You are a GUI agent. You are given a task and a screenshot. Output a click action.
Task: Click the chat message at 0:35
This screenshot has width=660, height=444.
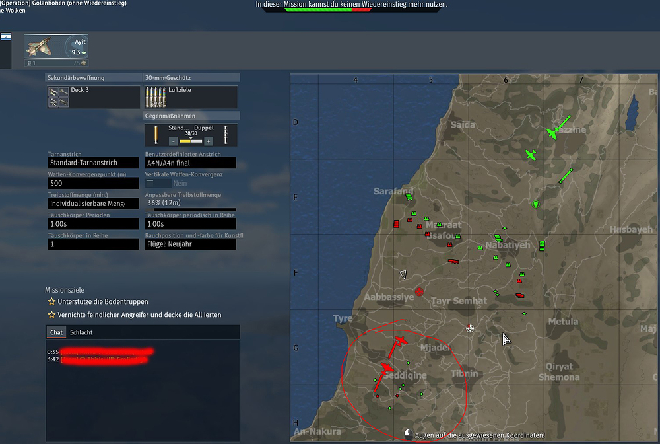pyautogui.click(x=100, y=351)
